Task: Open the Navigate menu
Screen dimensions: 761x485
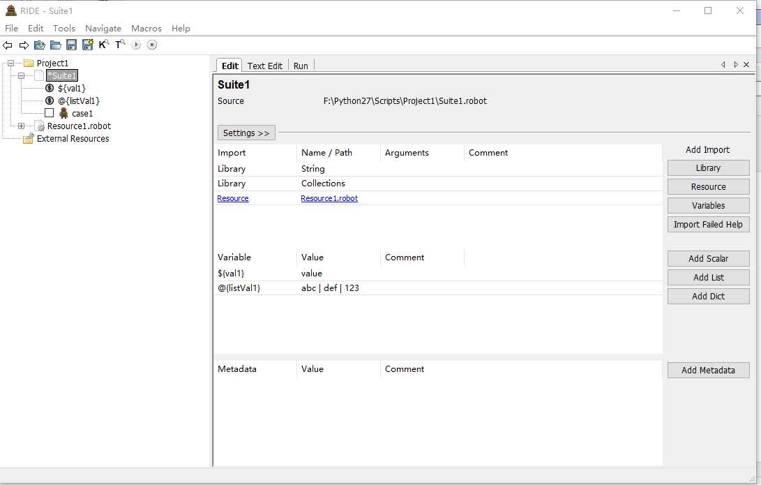Action: (103, 28)
